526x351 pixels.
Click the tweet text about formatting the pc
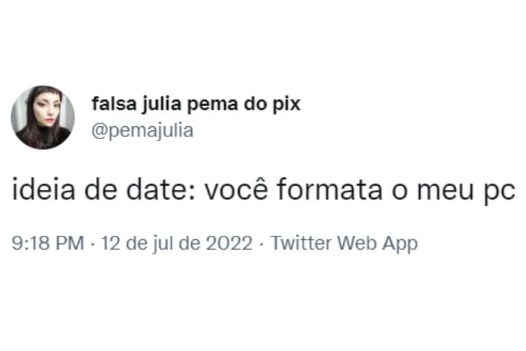tap(263, 191)
